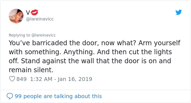Click the speech bubble reply icon
Image resolution: width=191 pixels, height=103 pixels.
click(x=10, y=96)
